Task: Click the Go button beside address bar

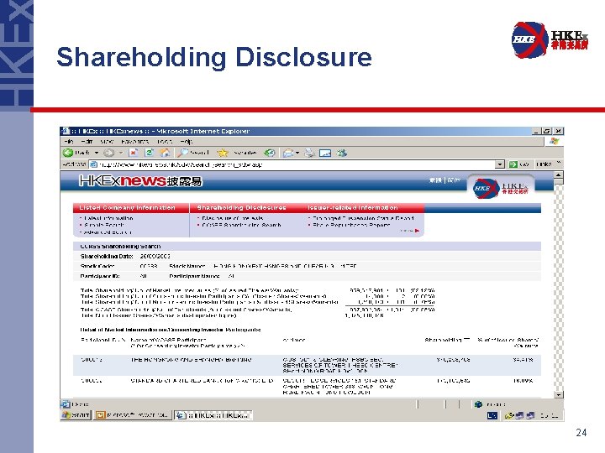Action: 518,164
